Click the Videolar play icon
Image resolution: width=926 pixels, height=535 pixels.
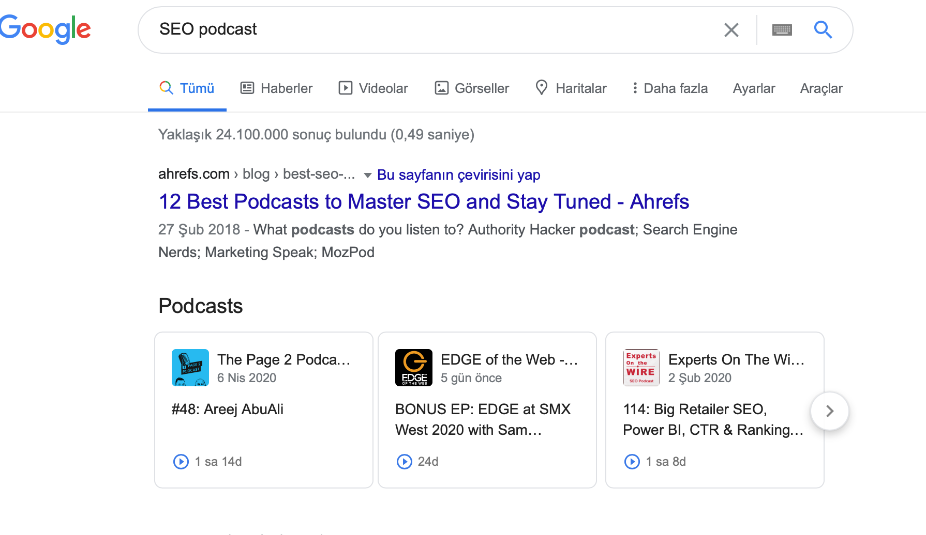(345, 88)
